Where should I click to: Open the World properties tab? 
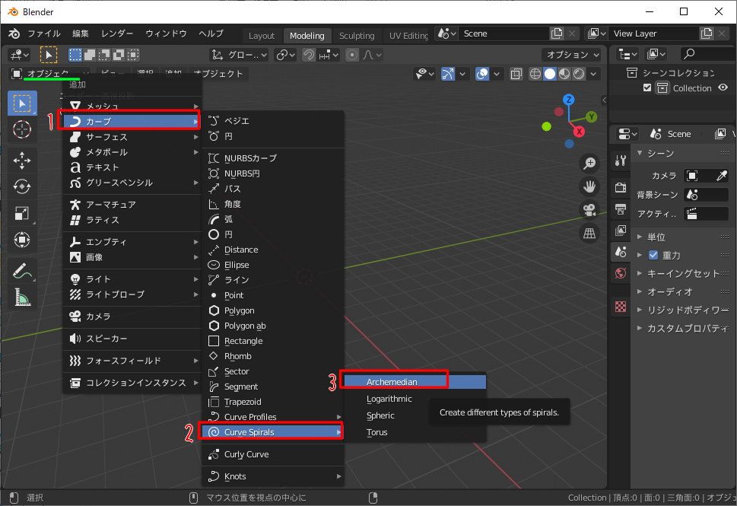[x=621, y=273]
